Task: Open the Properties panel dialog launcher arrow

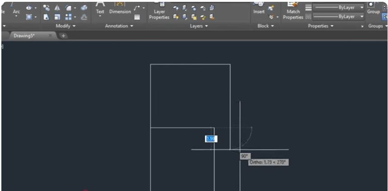Action: point(362,26)
